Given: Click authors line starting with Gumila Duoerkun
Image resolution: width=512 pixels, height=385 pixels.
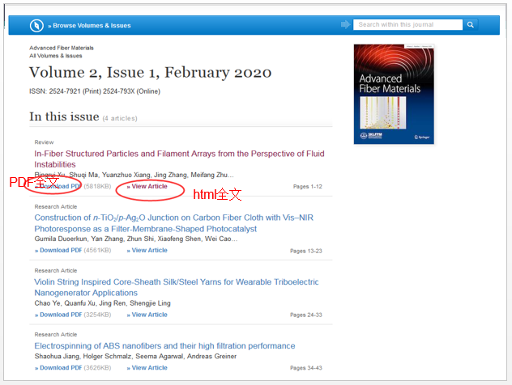Looking at the screenshot, I should click(x=136, y=239).
